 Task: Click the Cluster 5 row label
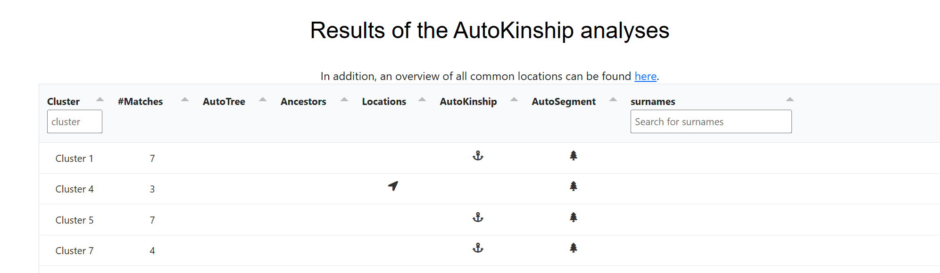coord(75,220)
